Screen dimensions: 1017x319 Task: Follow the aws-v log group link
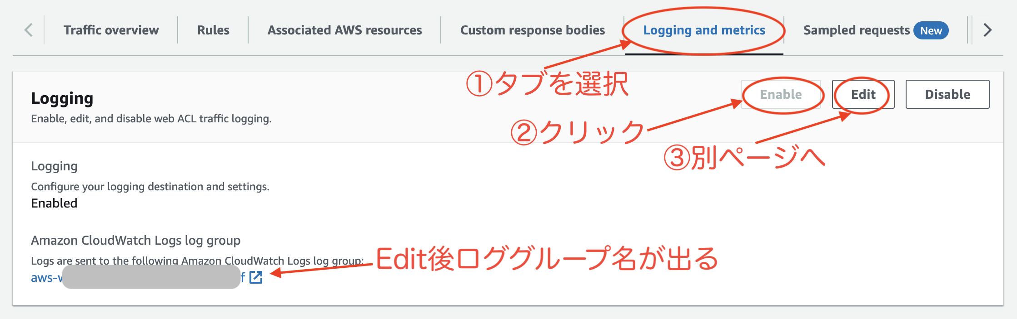tap(46, 278)
